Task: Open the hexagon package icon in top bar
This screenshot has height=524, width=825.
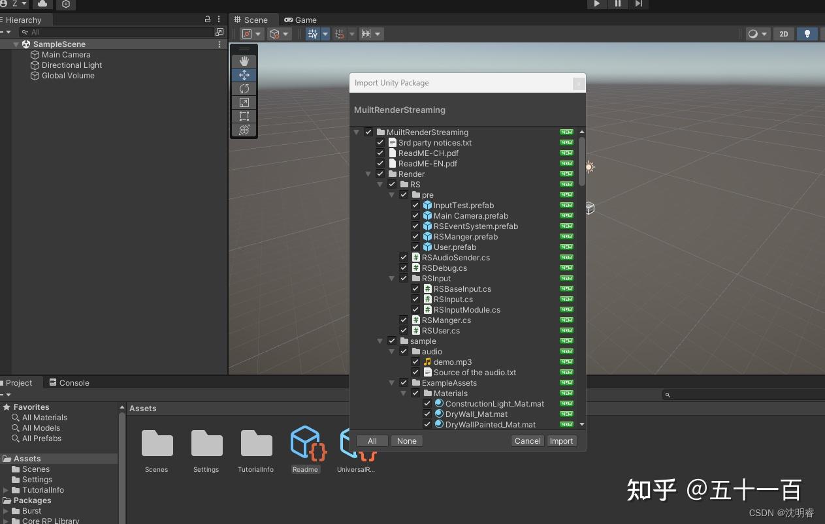Action: click(66, 4)
